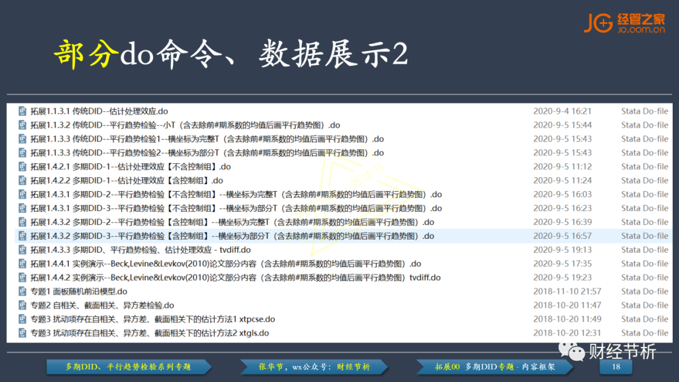Click the file icon for 拓展1.4.2.2 含控制组

23,180
